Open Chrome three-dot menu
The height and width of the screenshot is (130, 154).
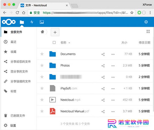point(150,13)
